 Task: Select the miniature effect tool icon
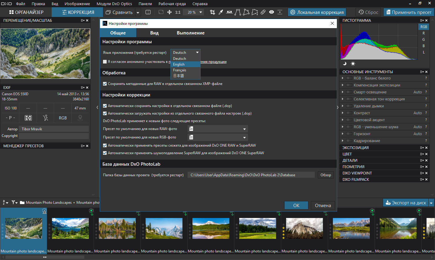click(280, 12)
